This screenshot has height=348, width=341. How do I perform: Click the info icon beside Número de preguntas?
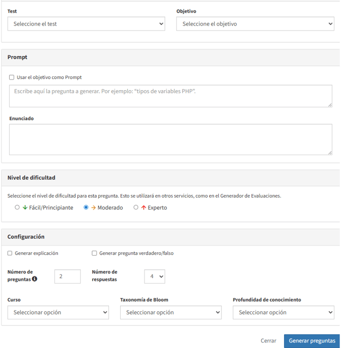coord(35,279)
